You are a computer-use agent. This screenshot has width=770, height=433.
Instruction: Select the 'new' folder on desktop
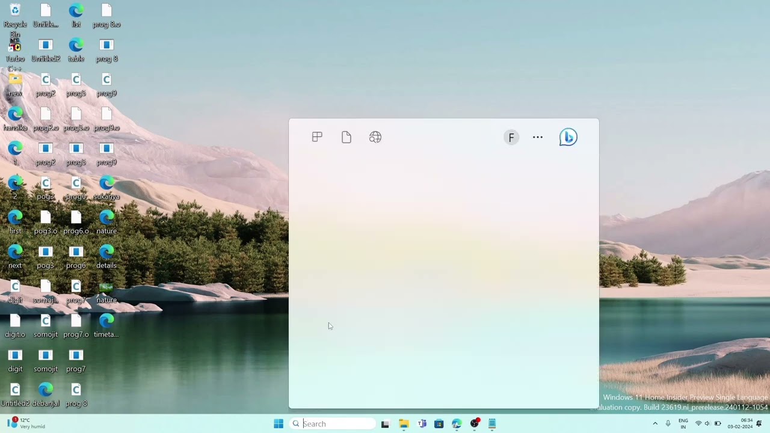point(15,85)
